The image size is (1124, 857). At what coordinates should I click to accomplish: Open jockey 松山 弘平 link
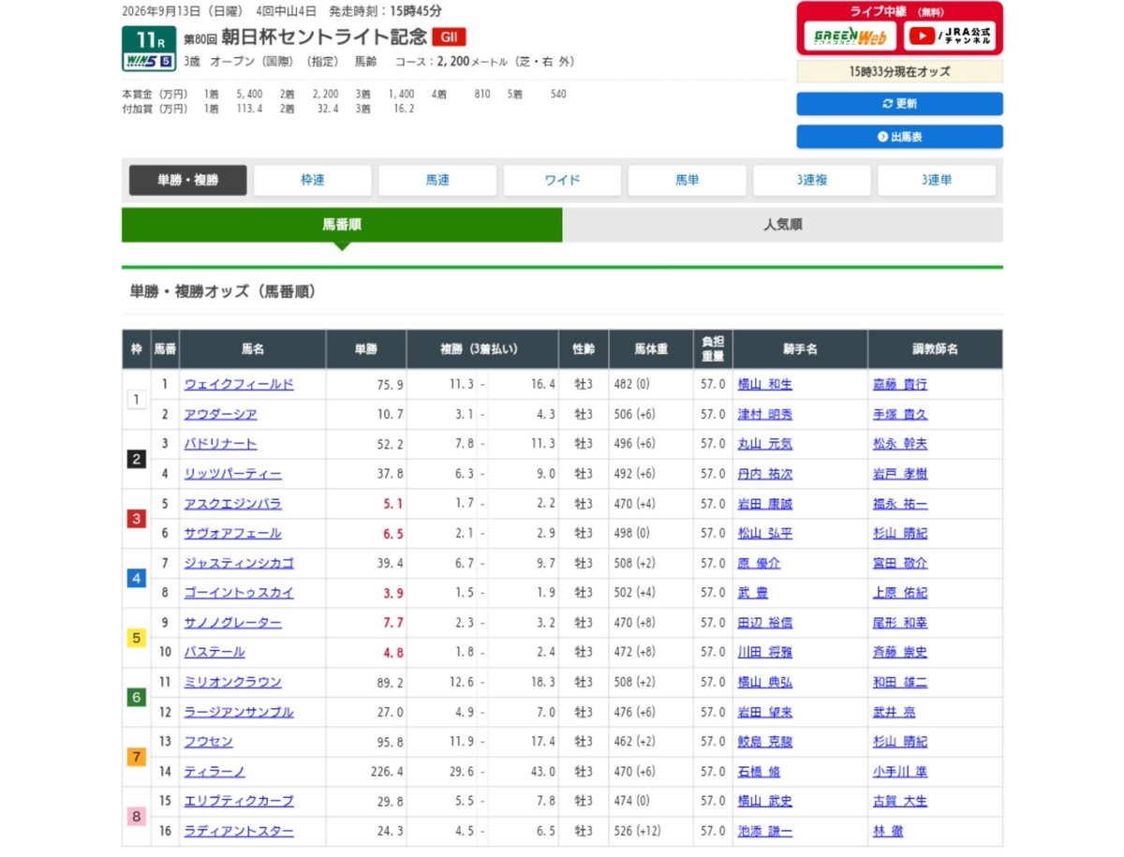(765, 533)
